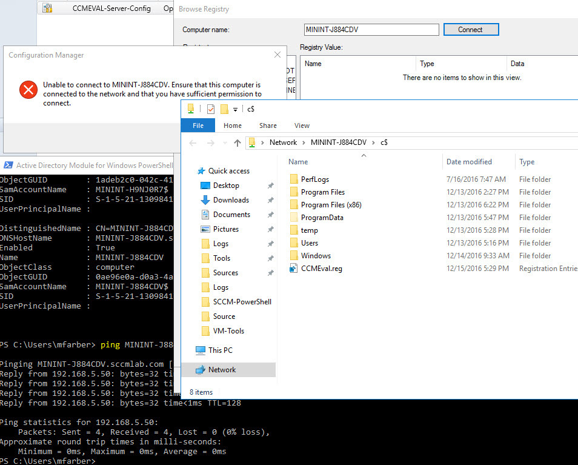Open Sources folder in navigation pane
The width and height of the screenshot is (578, 465).
click(225, 273)
